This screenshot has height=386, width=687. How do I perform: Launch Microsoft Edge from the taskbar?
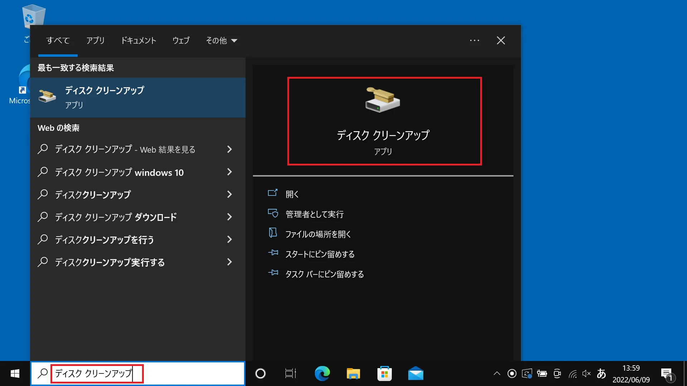tap(322, 373)
